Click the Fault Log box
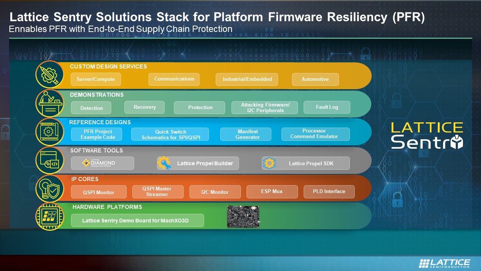This screenshot has width=481, height=271. 327,107
